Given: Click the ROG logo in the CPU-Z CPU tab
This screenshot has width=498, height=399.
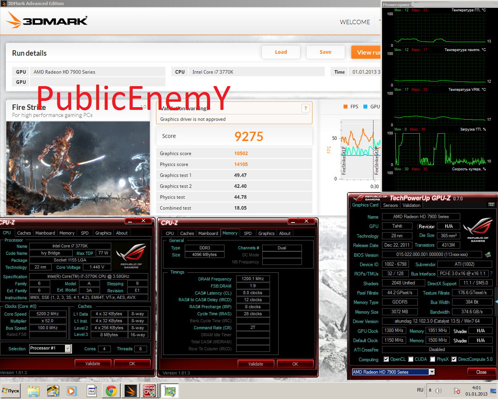Looking at the screenshot, I should (131, 256).
